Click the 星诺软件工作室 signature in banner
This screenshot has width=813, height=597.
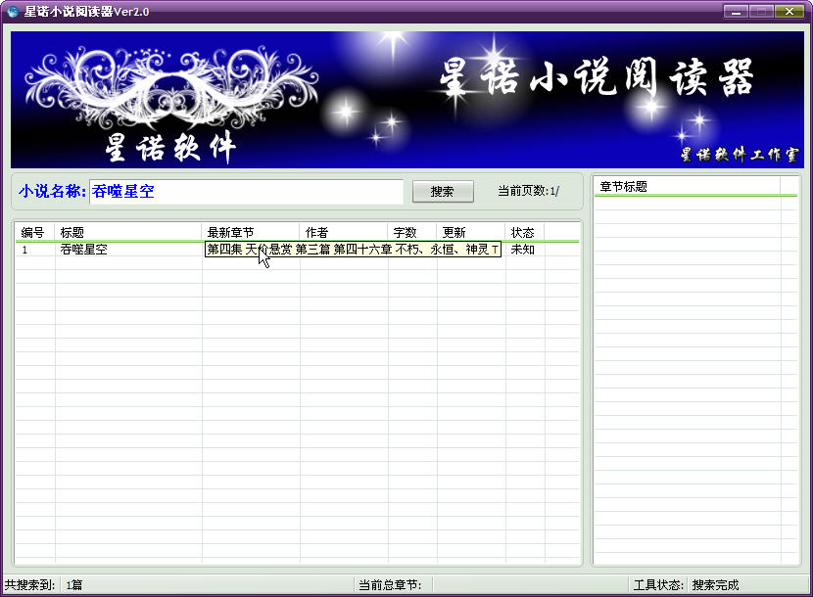739,155
